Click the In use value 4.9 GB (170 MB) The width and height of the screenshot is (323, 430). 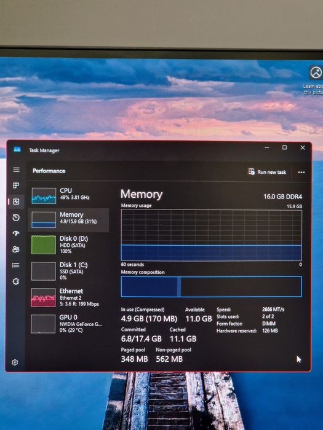149,319
